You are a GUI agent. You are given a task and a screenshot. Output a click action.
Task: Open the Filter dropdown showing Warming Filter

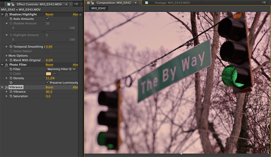[x=61, y=69]
